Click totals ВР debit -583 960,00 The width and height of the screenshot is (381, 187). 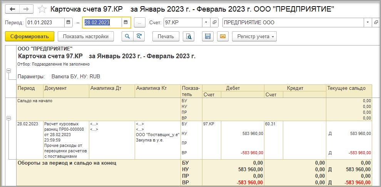click(x=249, y=183)
